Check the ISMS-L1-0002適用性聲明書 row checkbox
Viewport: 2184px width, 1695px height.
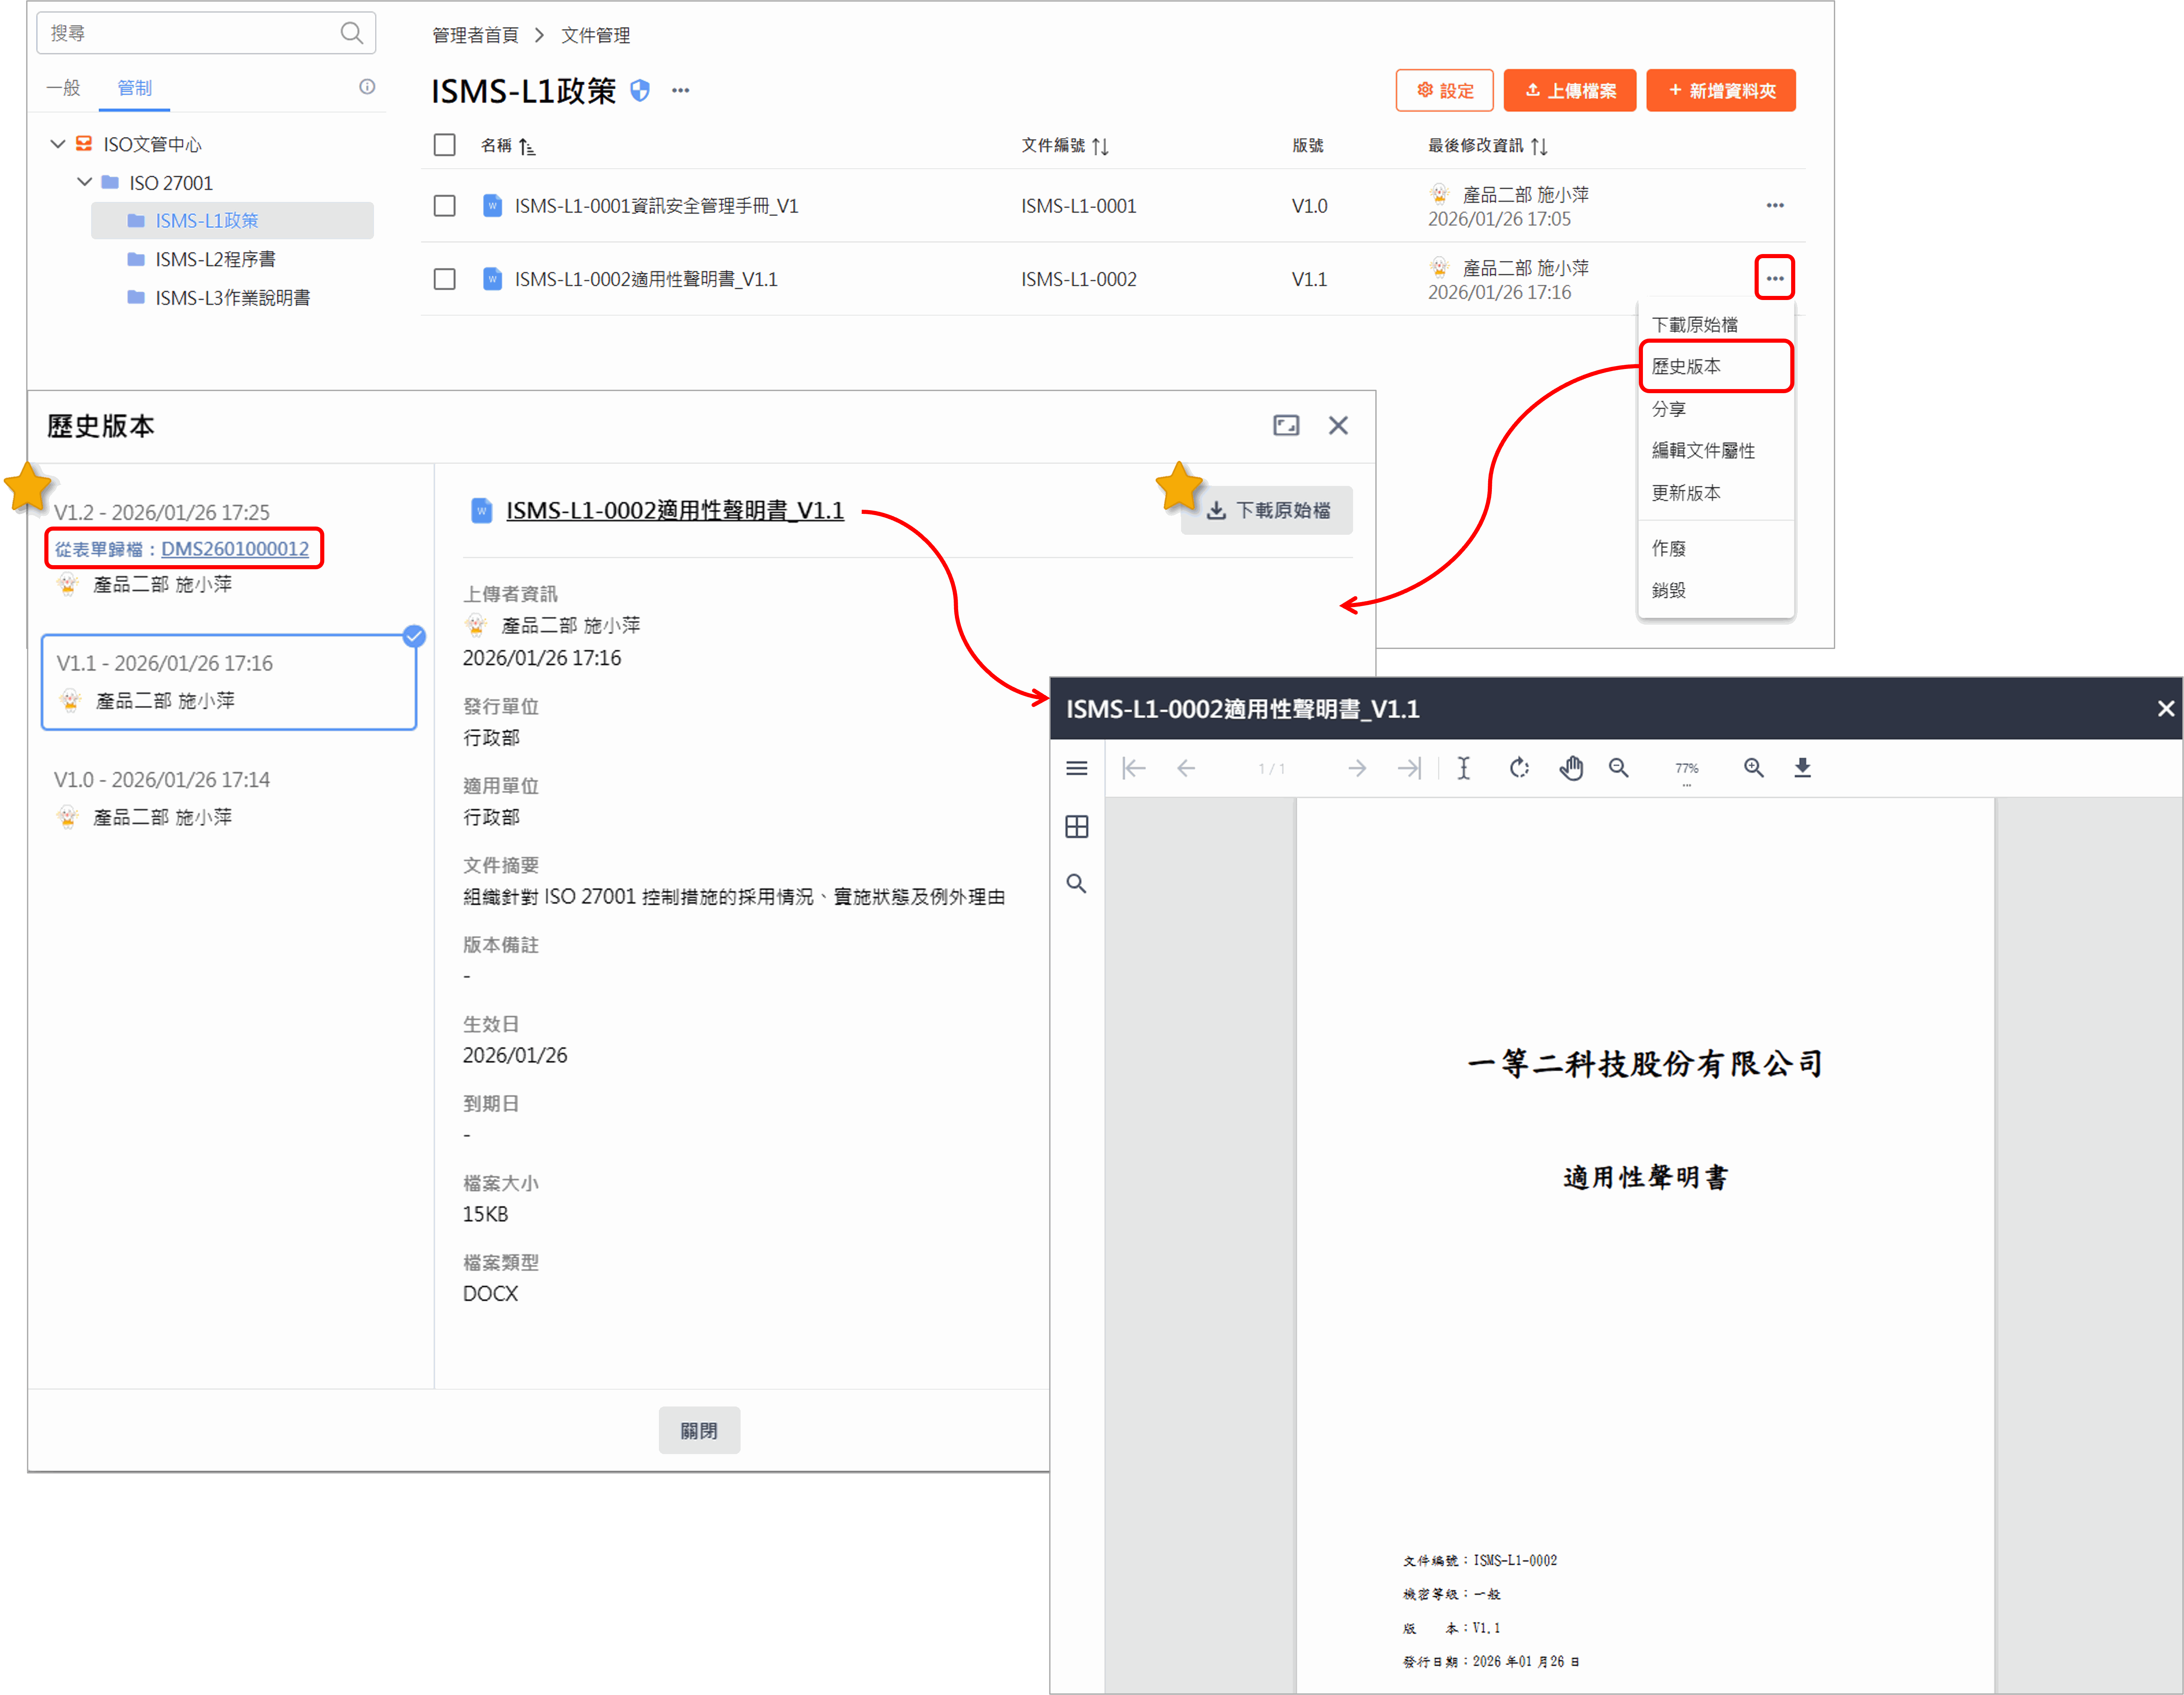click(444, 279)
